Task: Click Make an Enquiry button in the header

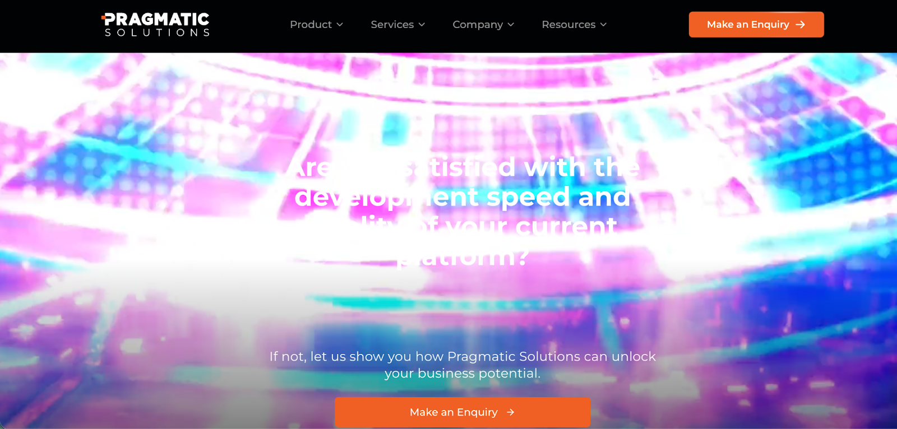Action: (756, 25)
